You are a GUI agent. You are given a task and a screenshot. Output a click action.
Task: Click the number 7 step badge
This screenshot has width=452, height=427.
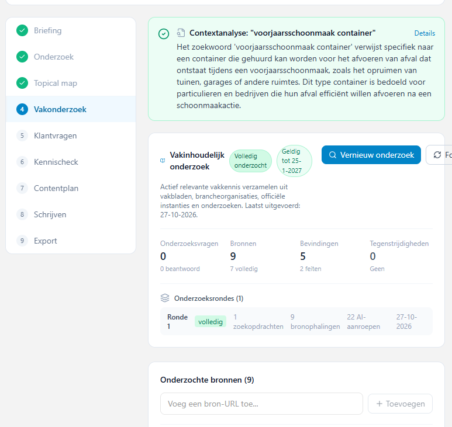(22, 188)
